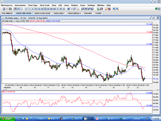The height and width of the screenshot is (121, 161).
Task: Click the MAE(1) 34 study label
Action: pyautogui.click(x=53, y=21)
